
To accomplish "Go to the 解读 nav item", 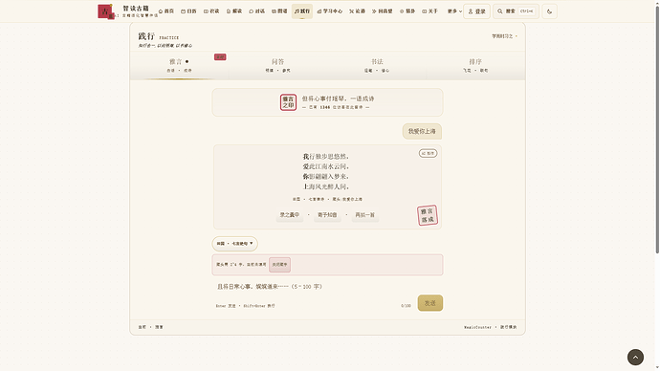I will click(x=234, y=11).
